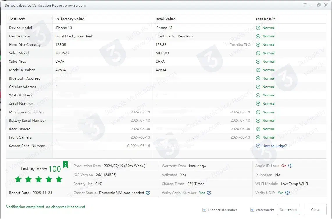This screenshot has width=332, height=219.
Task: Click the help icon next to Carrier Status
Action: (148, 193)
